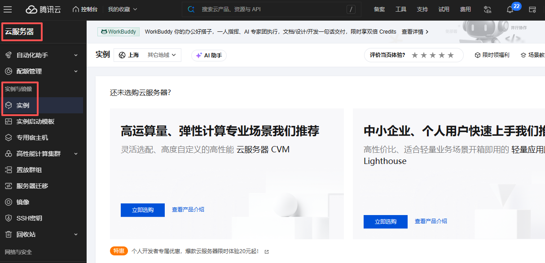Open 查看产品介绍 link in CVM card
This screenshot has width=545, height=263.
point(188,209)
